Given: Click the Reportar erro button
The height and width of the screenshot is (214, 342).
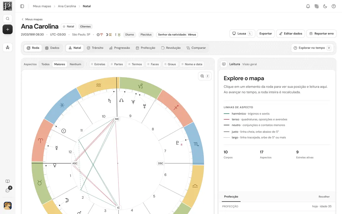Looking at the screenshot, I should coord(321,34).
